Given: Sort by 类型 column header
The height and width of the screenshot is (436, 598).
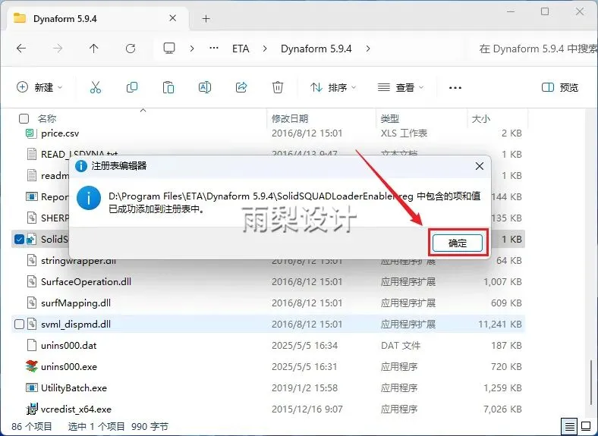Looking at the screenshot, I should click(389, 118).
